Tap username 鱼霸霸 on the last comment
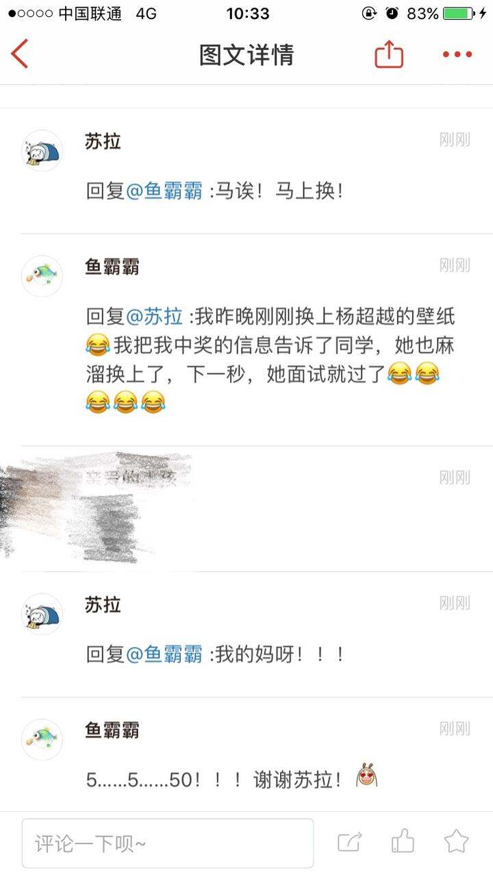This screenshot has width=493, height=877. point(112,730)
